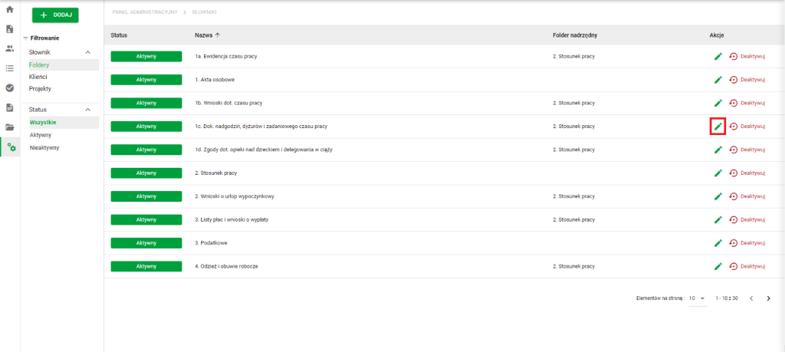785x352 pixels.
Task: Select Projekty dictionary filter
Action: tap(40, 89)
